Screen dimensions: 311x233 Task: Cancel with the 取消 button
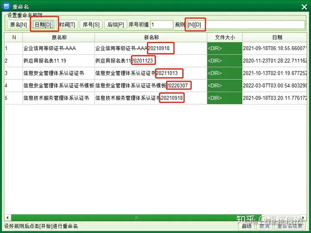pyautogui.click(x=264, y=226)
